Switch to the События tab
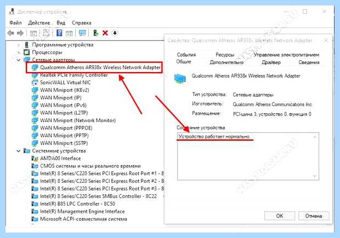 coord(186,55)
